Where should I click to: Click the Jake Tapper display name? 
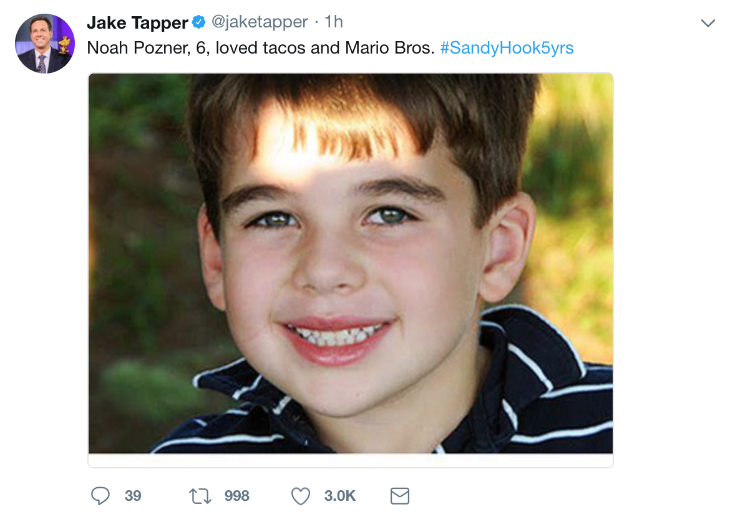[137, 23]
